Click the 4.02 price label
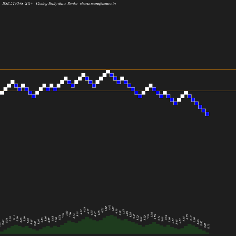Image resolution: width=236 pixels, height=236 pixels. point(67,213)
